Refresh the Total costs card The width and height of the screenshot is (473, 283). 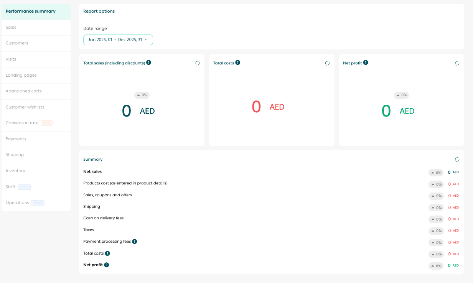(x=327, y=63)
